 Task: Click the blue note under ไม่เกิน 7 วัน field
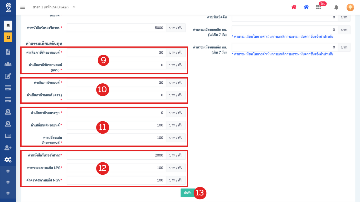(x=282, y=37)
